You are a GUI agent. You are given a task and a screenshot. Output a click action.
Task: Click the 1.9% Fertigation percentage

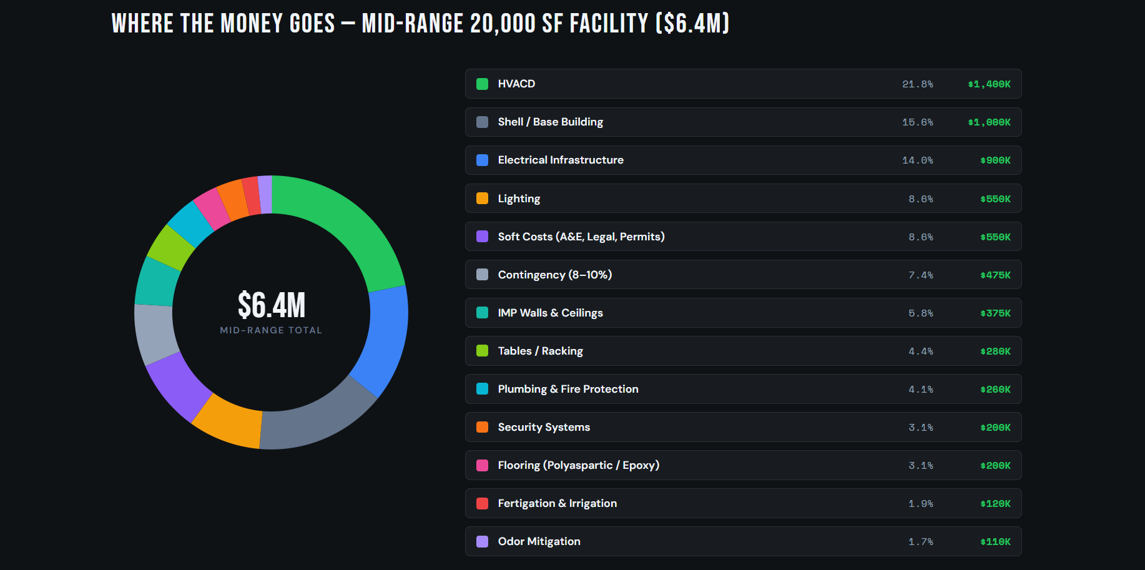click(x=921, y=503)
